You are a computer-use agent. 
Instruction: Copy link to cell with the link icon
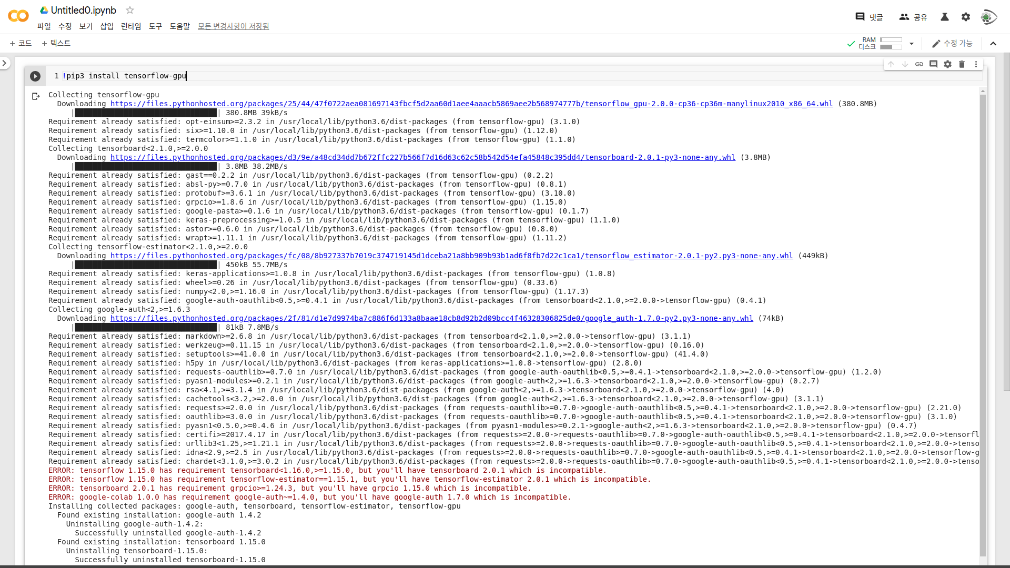(919, 64)
